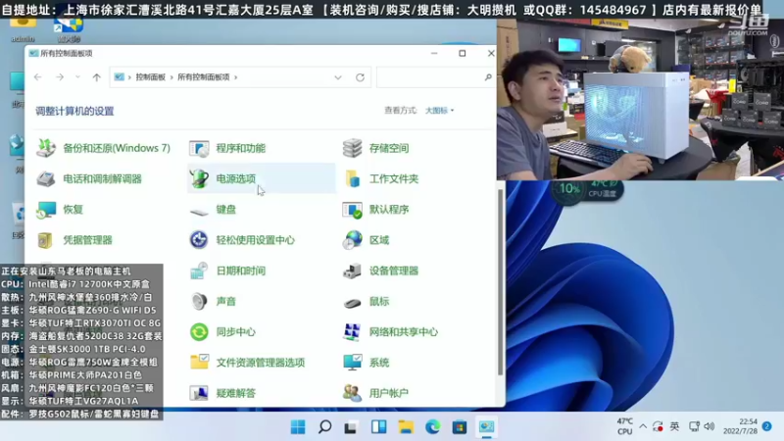
Task: Open the notification badge showing 2
Action: [767, 426]
